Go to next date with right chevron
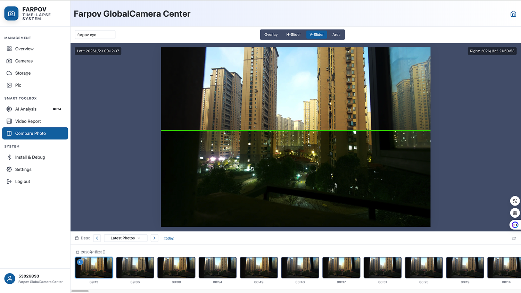Viewport: 521px width, 293px height. 155,238
